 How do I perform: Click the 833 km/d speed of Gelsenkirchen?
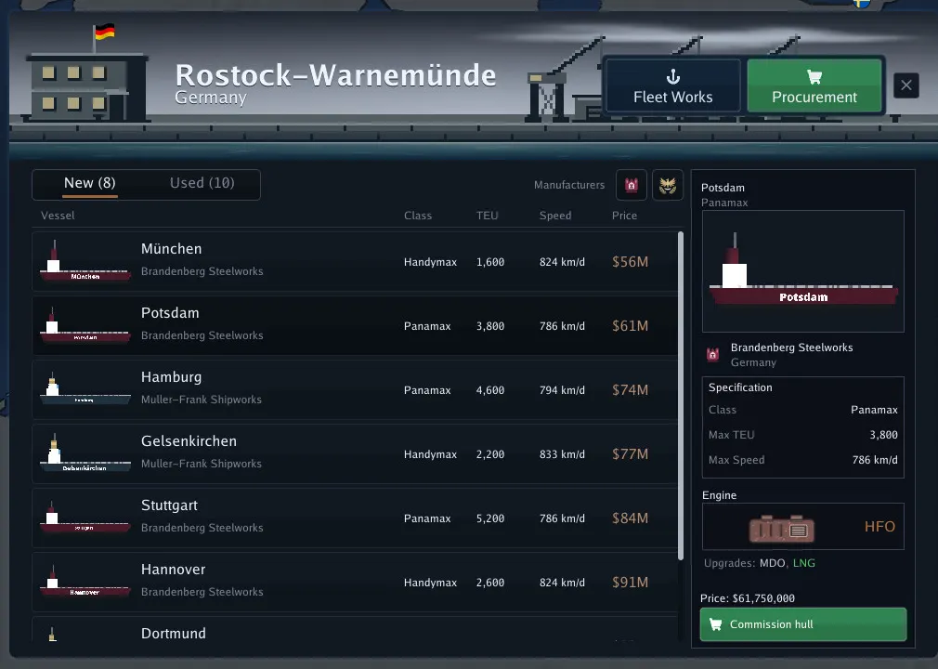tap(562, 454)
